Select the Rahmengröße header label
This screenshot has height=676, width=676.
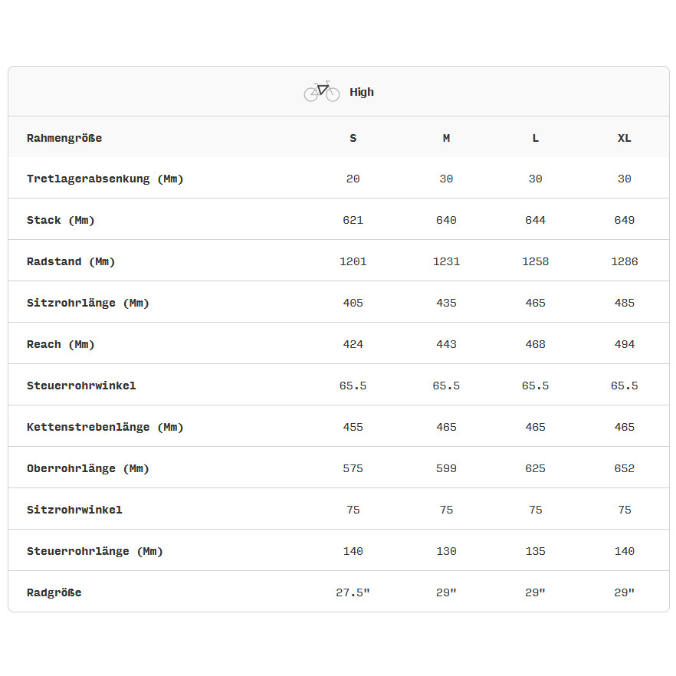[x=64, y=138]
